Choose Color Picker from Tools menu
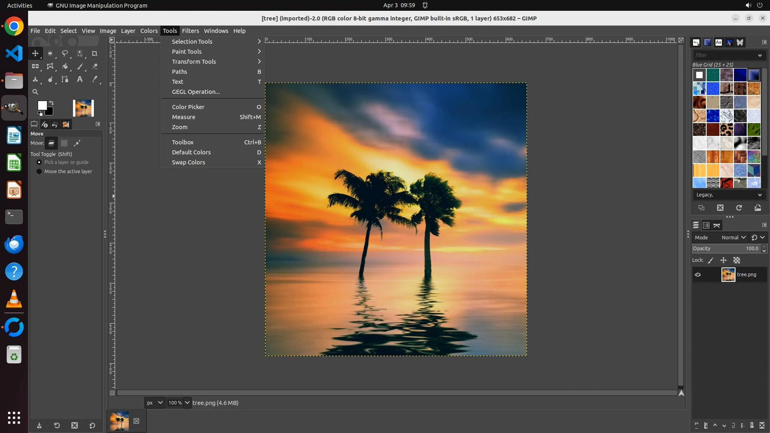Viewport: 770px width, 433px height. pos(188,107)
